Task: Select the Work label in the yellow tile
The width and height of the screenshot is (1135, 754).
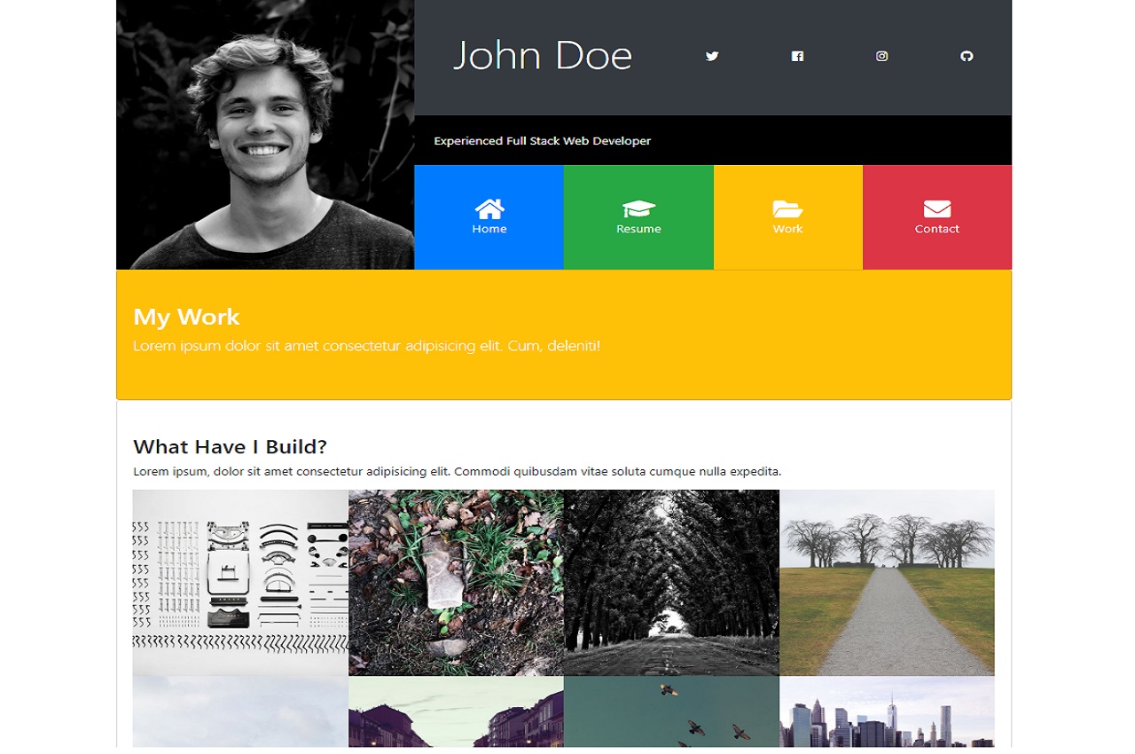Action: [787, 229]
